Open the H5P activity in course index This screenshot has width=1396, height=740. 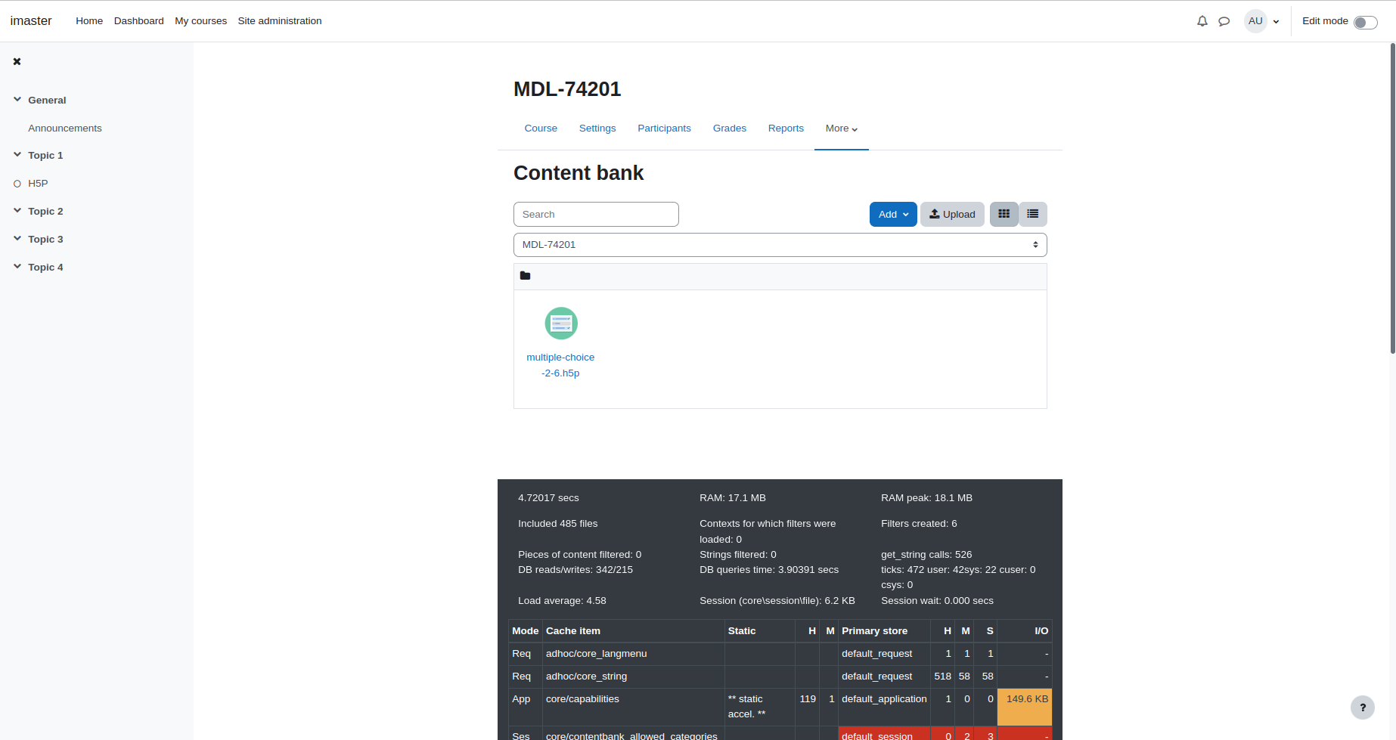pos(38,183)
